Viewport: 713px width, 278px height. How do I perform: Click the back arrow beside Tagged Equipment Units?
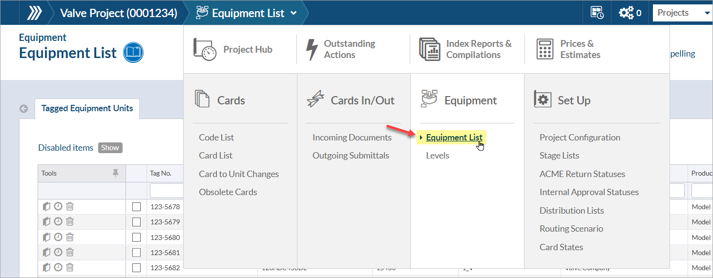coord(23,109)
